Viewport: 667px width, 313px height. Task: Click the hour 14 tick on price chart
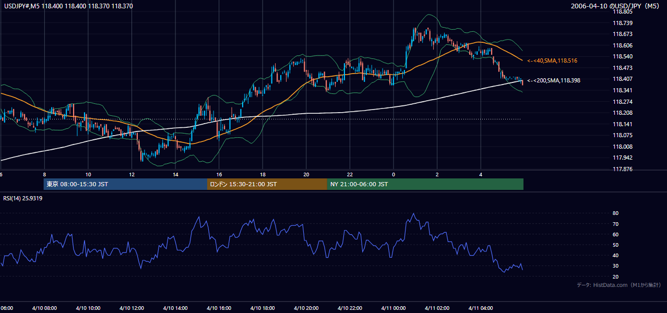pyautogui.click(x=175, y=175)
